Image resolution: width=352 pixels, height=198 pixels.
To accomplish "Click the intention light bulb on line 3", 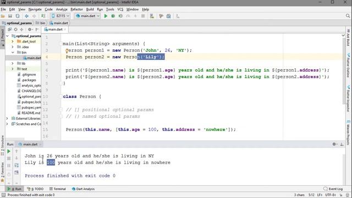I will 67,51.
